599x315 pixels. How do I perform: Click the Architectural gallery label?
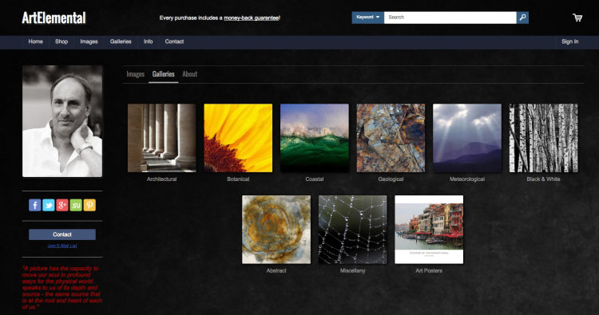[162, 179]
